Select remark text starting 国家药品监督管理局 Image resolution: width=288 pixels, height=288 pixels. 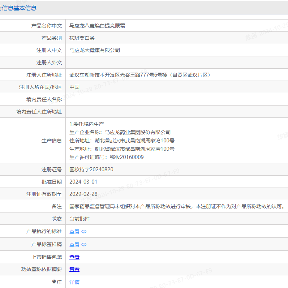click(x=177, y=206)
